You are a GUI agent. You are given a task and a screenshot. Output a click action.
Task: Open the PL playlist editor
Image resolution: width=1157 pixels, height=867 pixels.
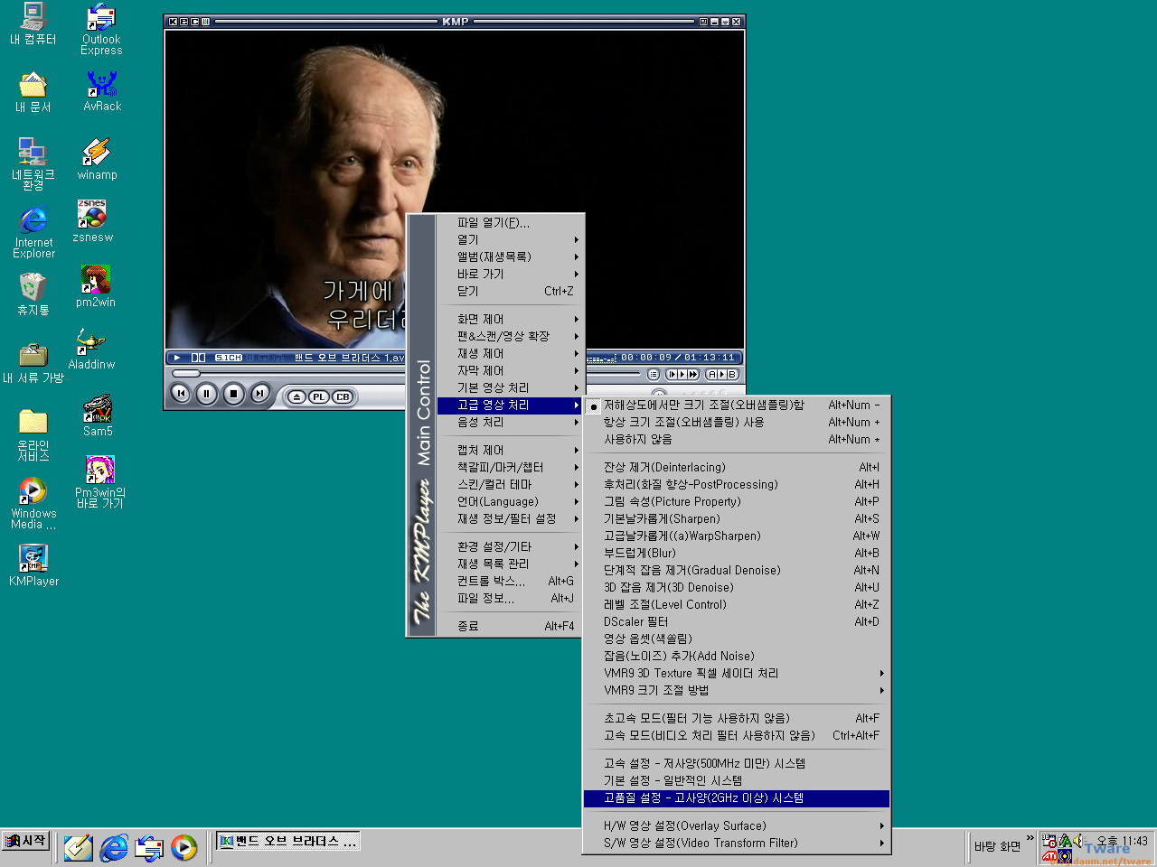319,397
